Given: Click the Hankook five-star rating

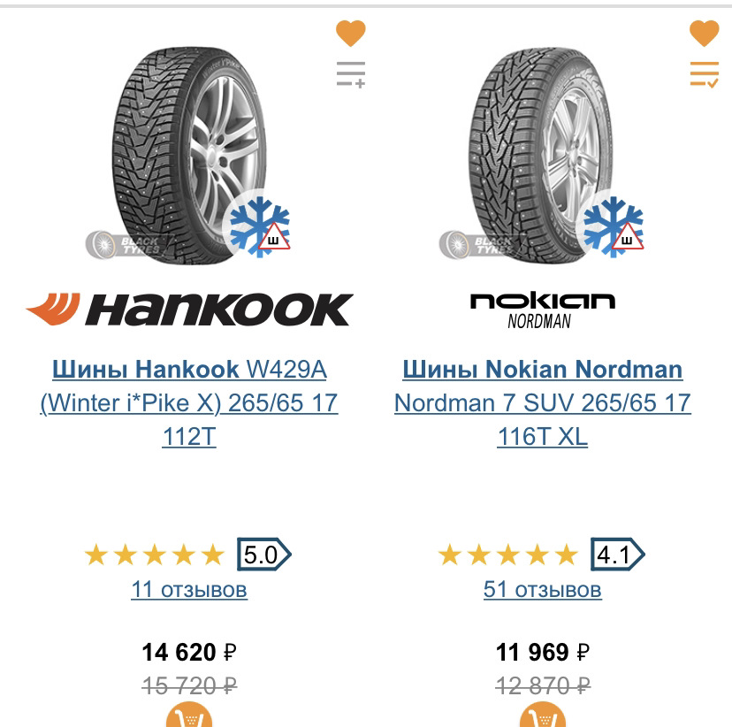Looking at the screenshot, I should coord(155,555).
